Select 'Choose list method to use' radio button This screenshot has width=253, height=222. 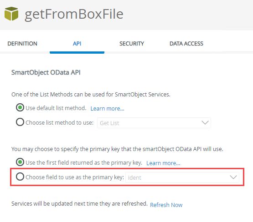(20, 122)
